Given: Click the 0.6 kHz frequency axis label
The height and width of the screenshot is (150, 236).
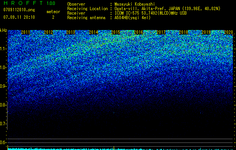Looking at the screenshot, I should 3,142.
